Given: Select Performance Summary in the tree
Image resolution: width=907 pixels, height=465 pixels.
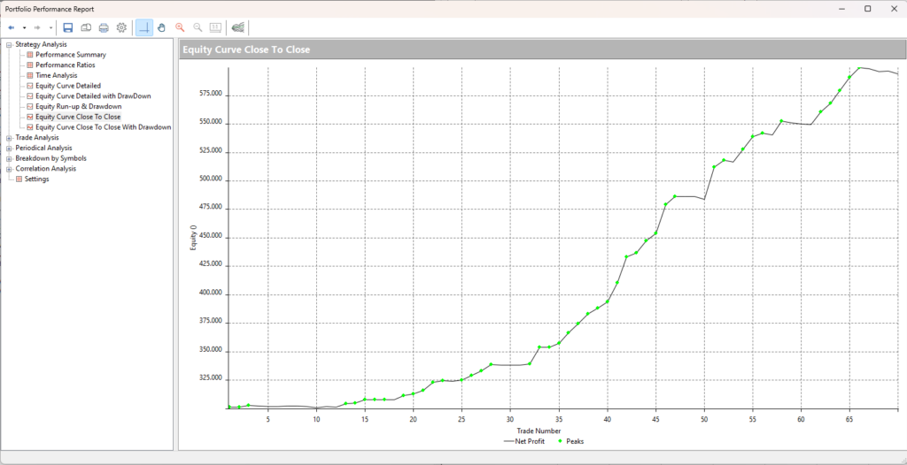Looking at the screenshot, I should tap(70, 55).
